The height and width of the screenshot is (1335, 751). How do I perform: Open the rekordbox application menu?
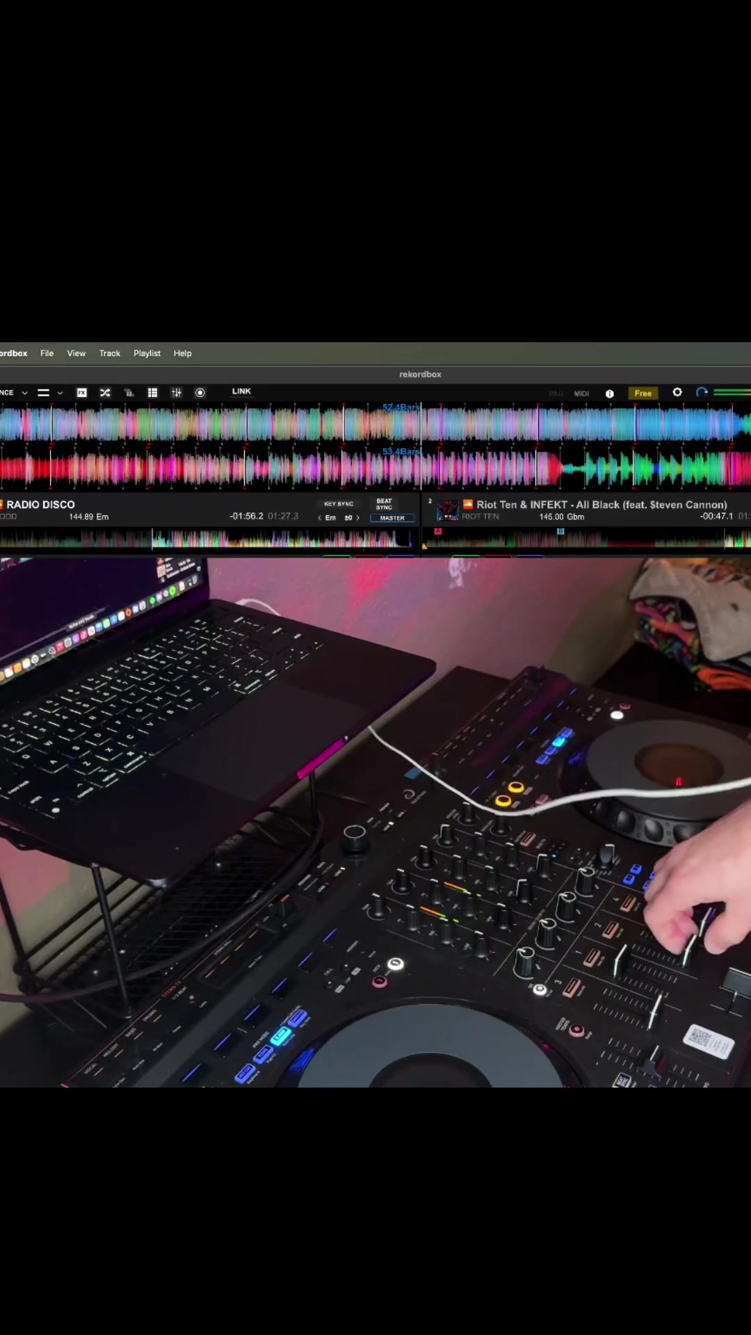point(13,353)
